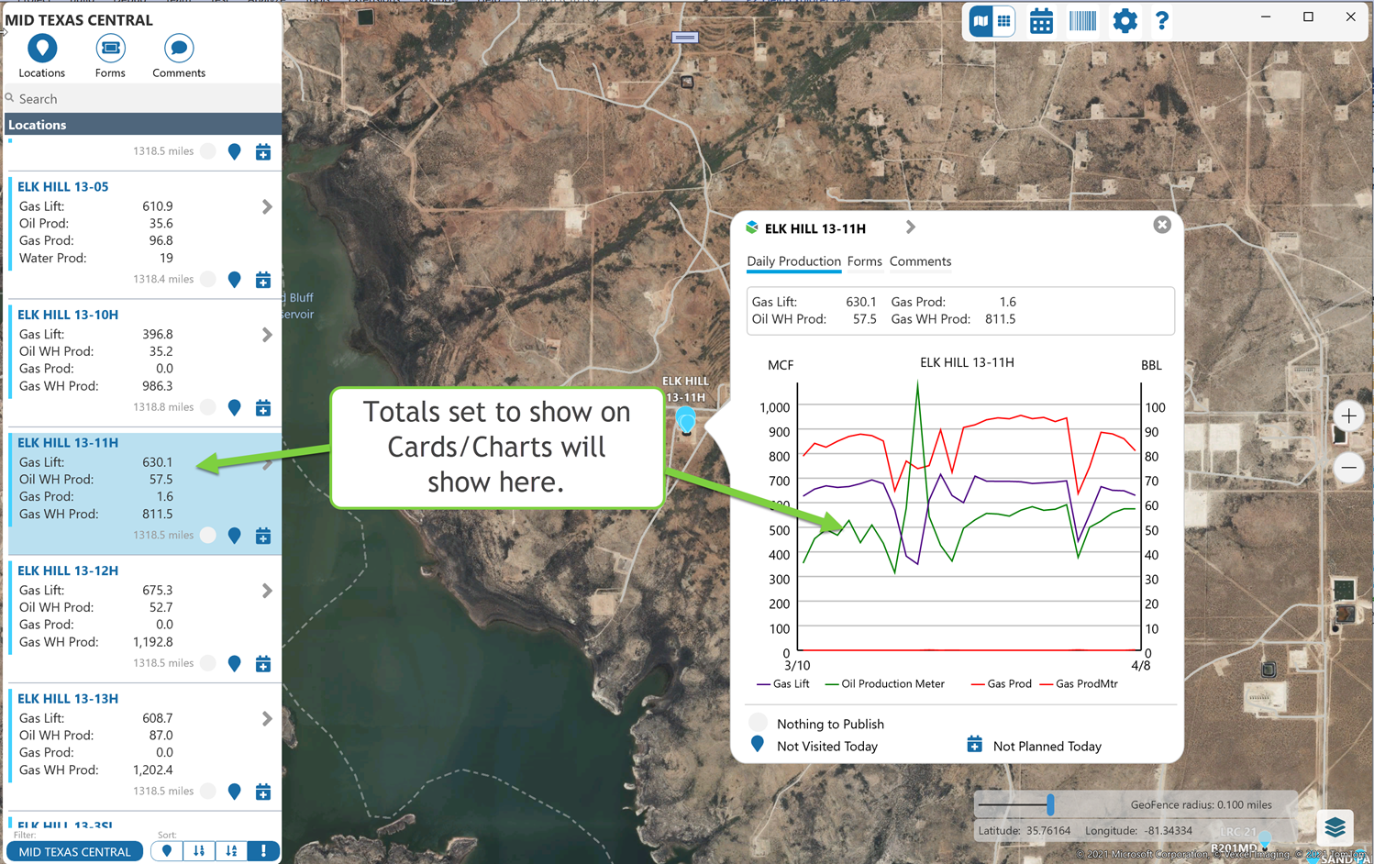The height and width of the screenshot is (864, 1374).
Task: Open the calendar view in top toolbar
Action: (x=1041, y=21)
